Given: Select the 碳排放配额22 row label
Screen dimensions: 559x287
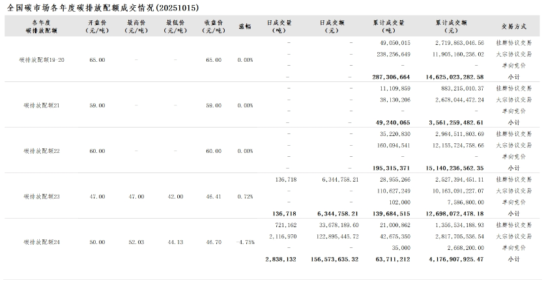Looking at the screenshot, I should click(x=42, y=151).
